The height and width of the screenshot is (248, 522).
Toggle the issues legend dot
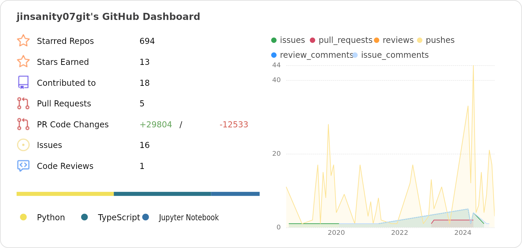pyautogui.click(x=274, y=40)
